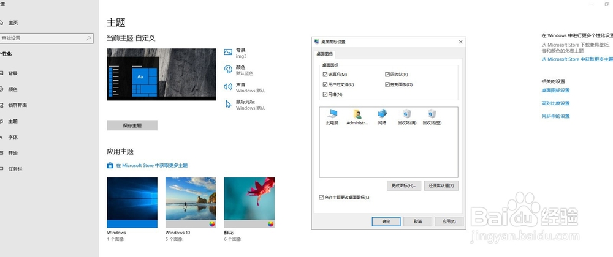Open 在 Microsoft Store 中获取更多主题 link
Screen dimensions: 613x257
[x=151, y=165]
